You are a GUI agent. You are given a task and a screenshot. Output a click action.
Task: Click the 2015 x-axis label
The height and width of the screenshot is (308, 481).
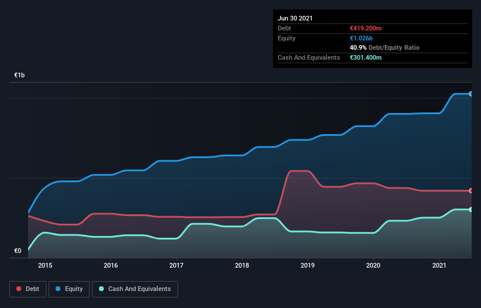point(45,265)
